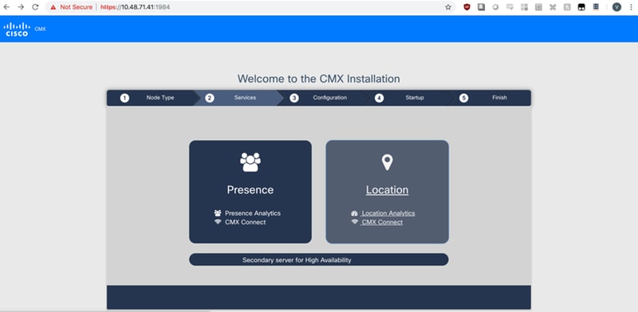This screenshot has height=312, width=638.
Task: Click the browser address bar URL
Action: [x=135, y=7]
